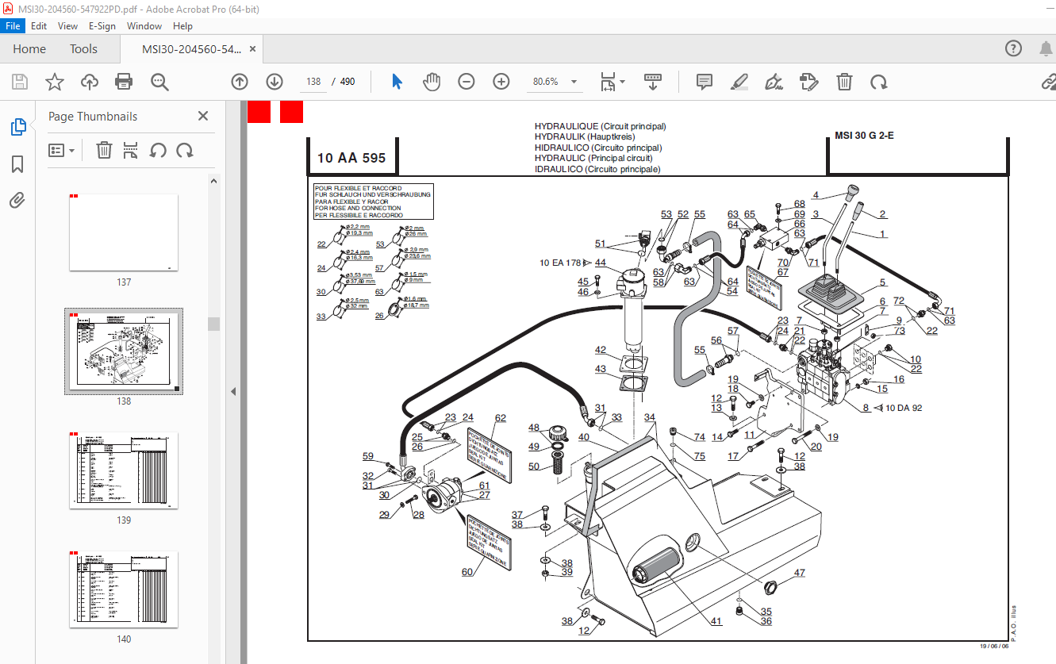Show the Page Thumbnails pane icon
This screenshot has height=664, width=1056.
(x=17, y=127)
